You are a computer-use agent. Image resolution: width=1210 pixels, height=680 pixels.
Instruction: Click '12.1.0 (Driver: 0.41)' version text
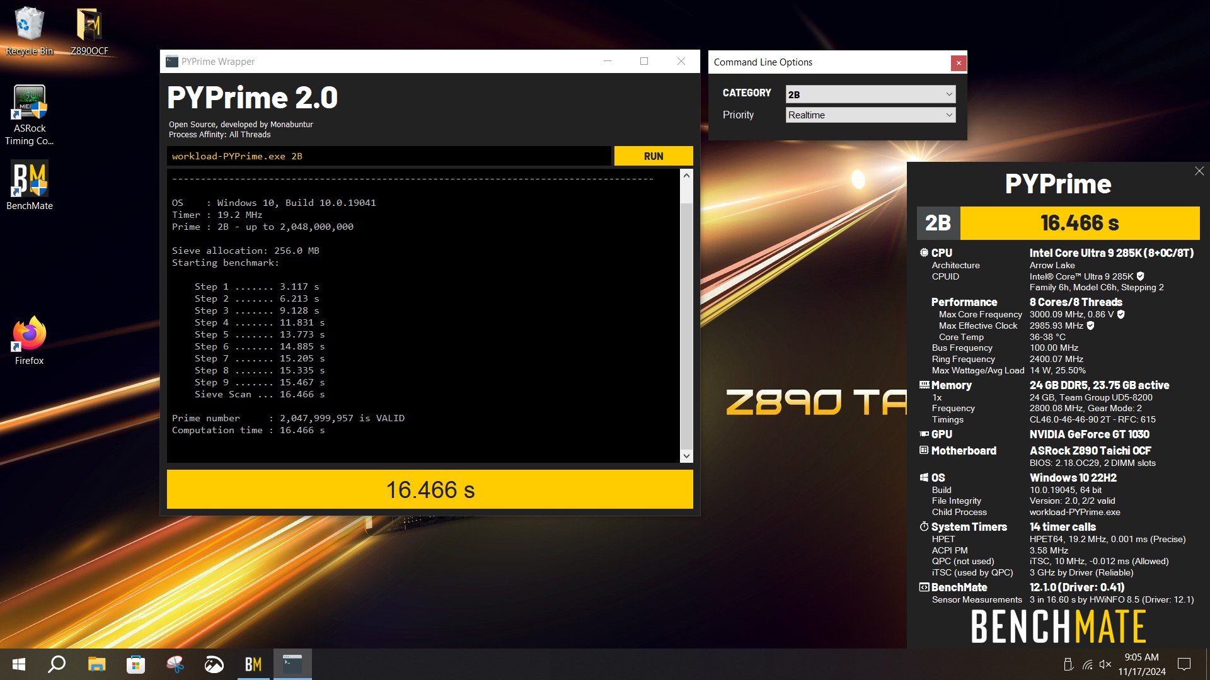point(1077,587)
